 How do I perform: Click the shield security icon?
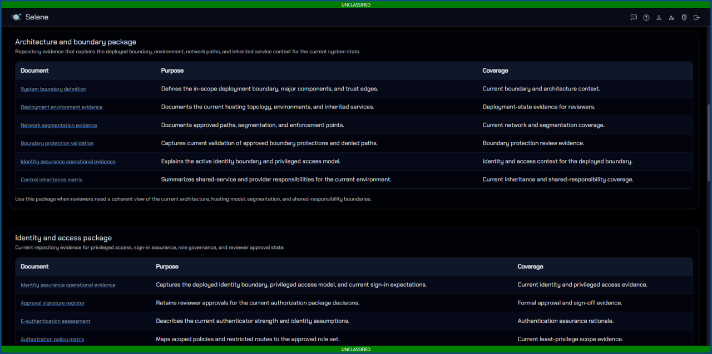(x=684, y=18)
